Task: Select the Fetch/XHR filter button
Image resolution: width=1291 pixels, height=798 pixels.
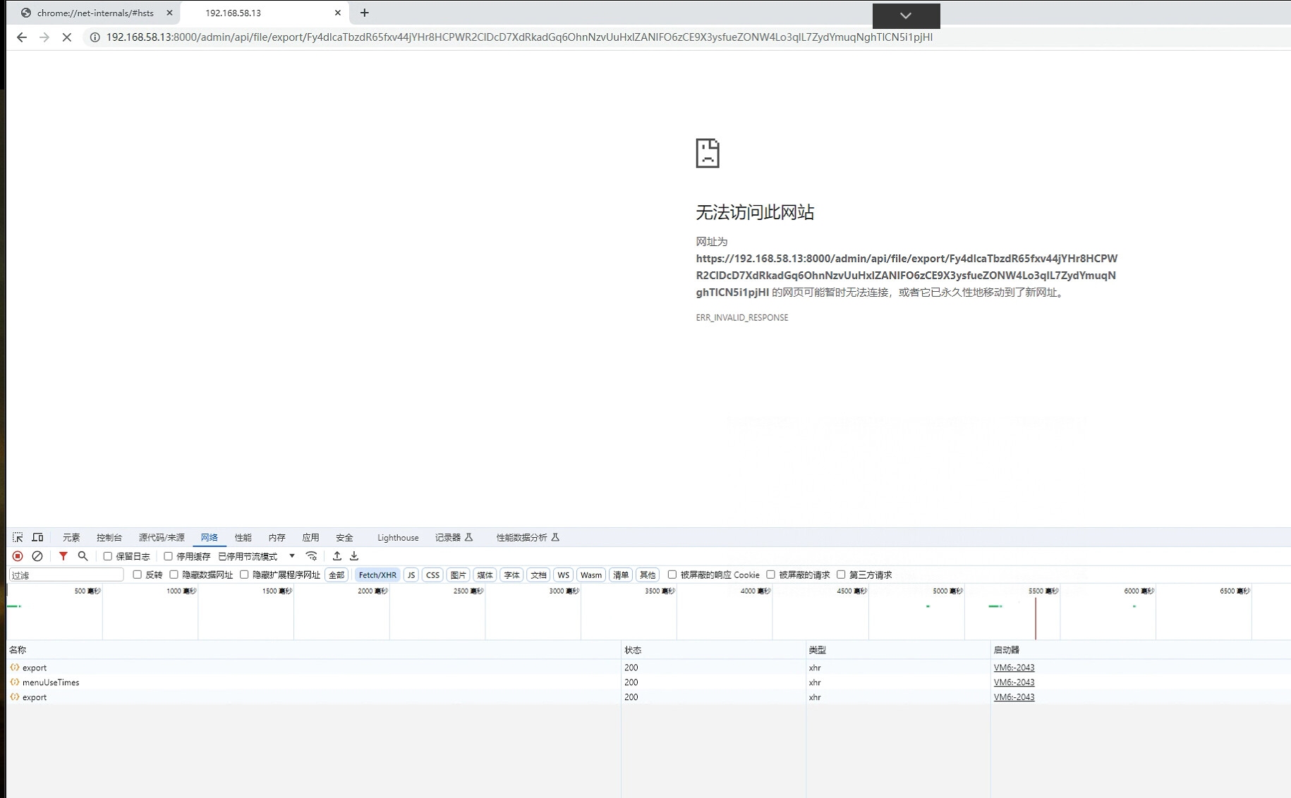Action: (377, 575)
